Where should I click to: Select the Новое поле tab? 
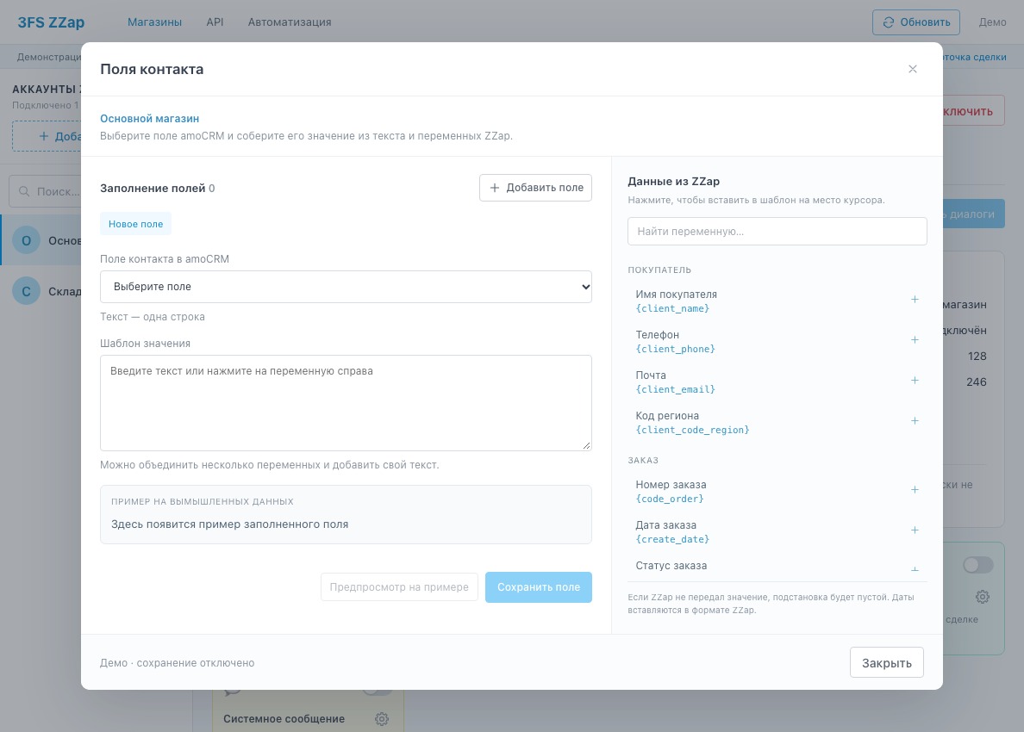coord(136,224)
